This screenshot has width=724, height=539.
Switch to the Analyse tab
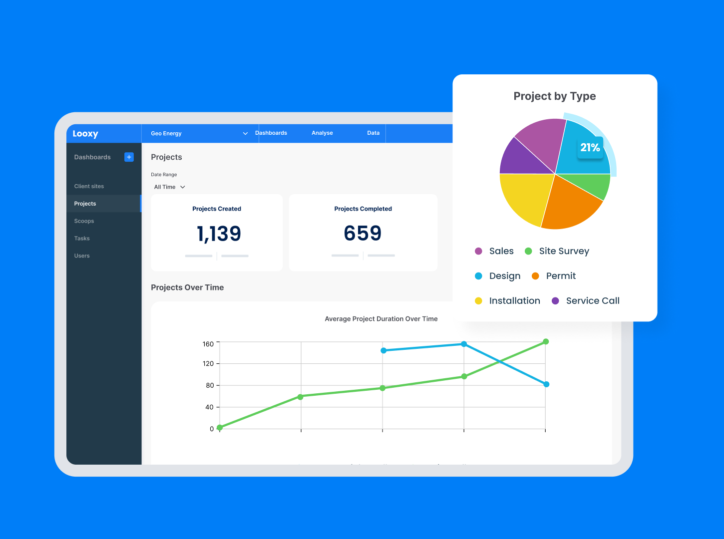(322, 133)
